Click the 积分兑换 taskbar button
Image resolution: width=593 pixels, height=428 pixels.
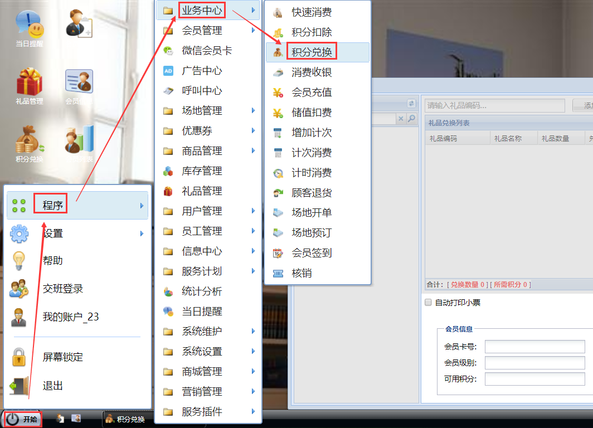click(x=125, y=419)
